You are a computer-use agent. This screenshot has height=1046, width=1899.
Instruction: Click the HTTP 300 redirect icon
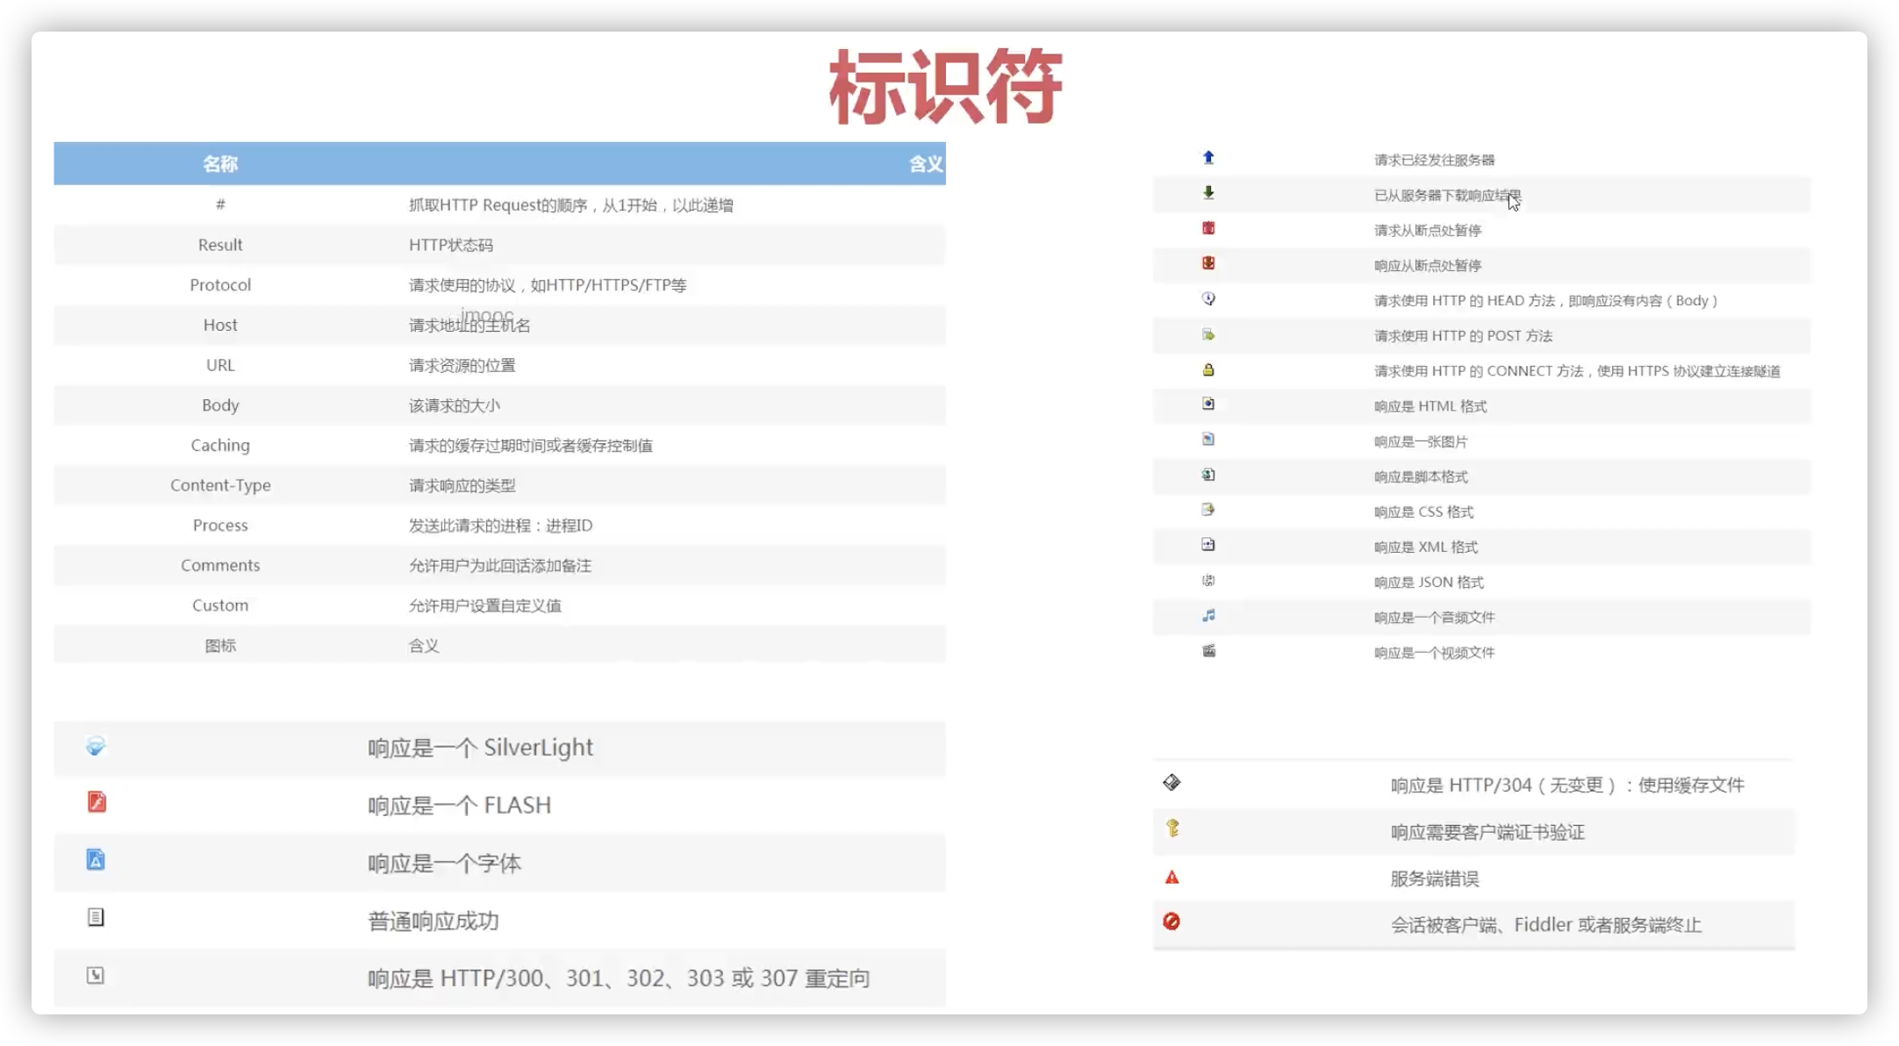96,976
